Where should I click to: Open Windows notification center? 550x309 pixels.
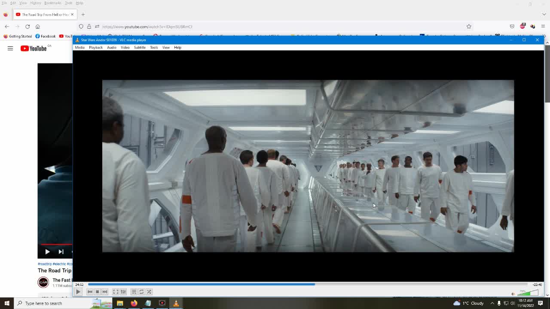(541, 303)
